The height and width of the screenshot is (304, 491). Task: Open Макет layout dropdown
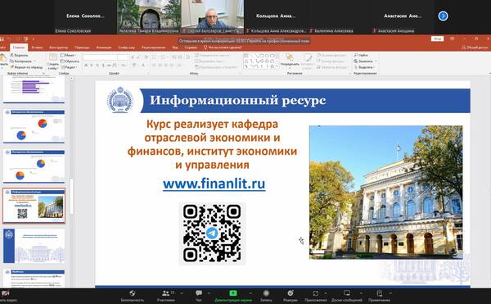point(68,55)
